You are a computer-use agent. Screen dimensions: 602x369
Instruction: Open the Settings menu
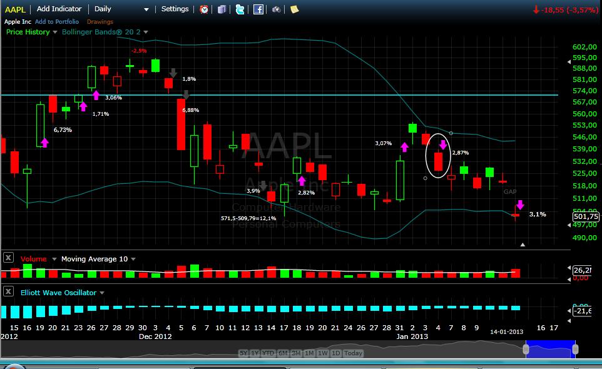coord(175,9)
